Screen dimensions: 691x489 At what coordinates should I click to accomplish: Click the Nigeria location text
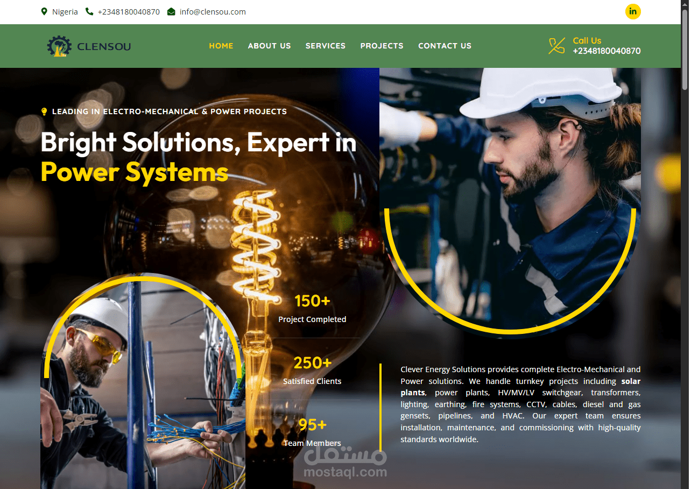click(x=65, y=11)
